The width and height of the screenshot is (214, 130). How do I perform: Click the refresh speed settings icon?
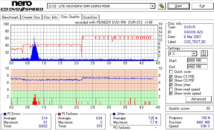pos(204,53)
